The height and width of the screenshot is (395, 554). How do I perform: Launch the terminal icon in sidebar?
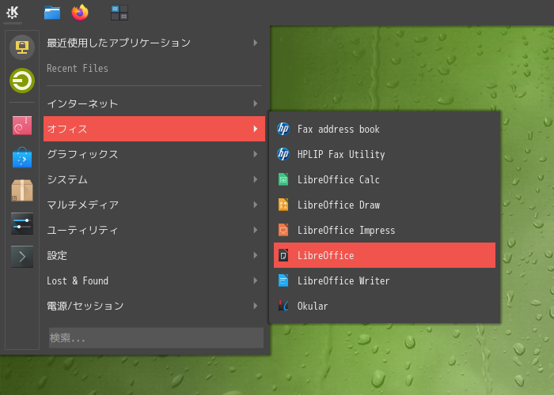tap(22, 257)
